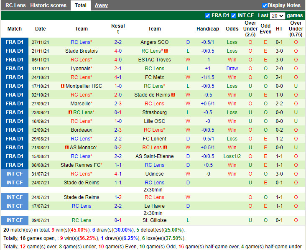Viewport: 306px width, 250px height.
Task: Click the 45.00% win percentage in summary
Action: [79, 230]
